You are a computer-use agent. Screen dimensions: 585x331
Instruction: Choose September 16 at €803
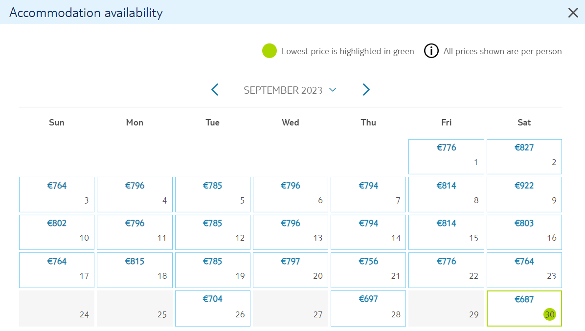coord(524,232)
